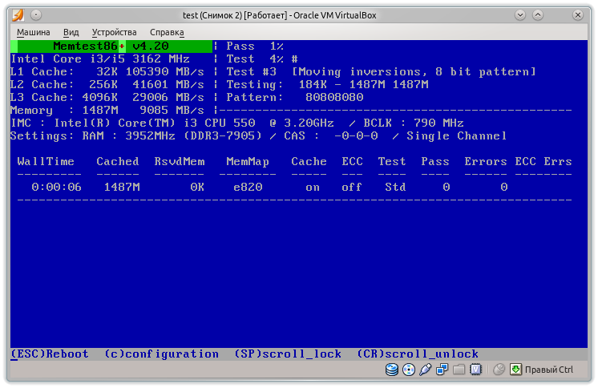Click the mouse integration status icon
Image resolution: width=598 pixels, height=388 pixels.
coord(499,370)
